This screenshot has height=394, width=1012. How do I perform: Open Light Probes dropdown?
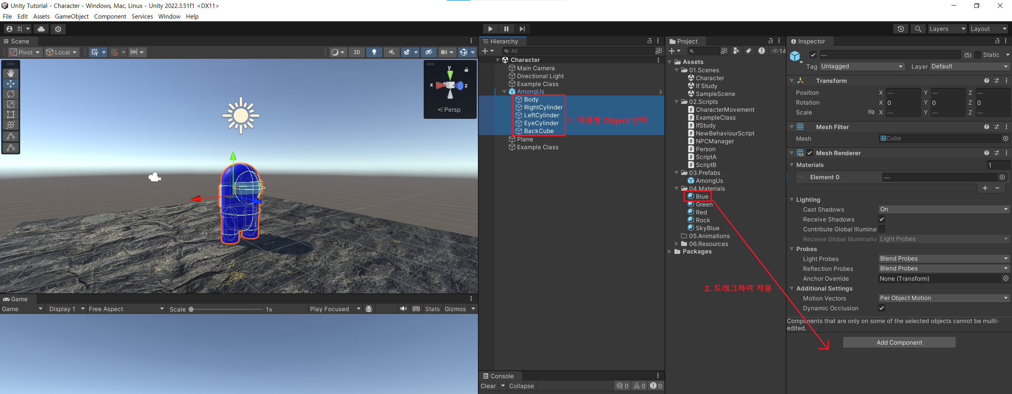pyautogui.click(x=944, y=259)
